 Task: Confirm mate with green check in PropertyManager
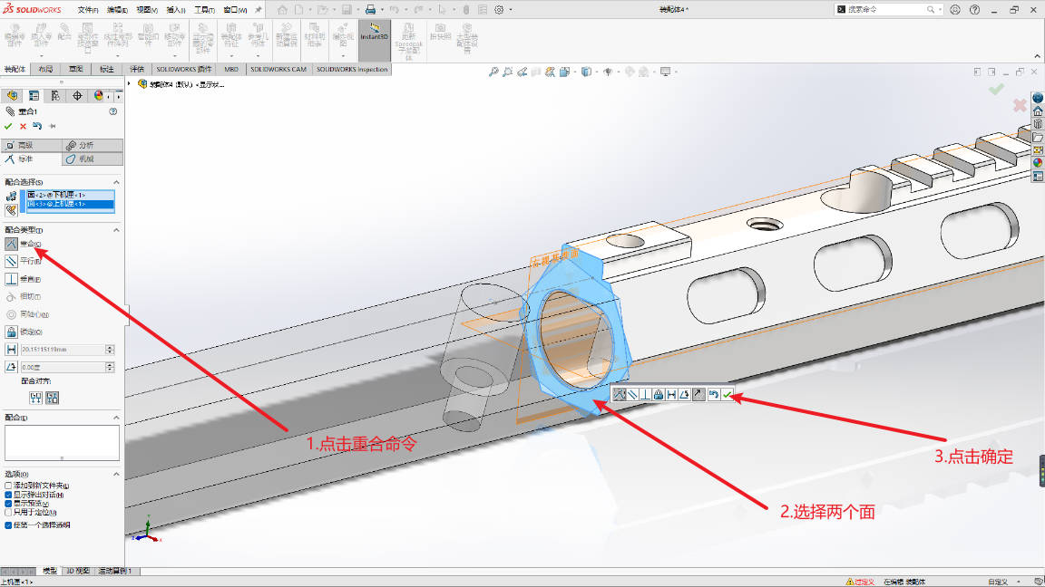(8, 126)
